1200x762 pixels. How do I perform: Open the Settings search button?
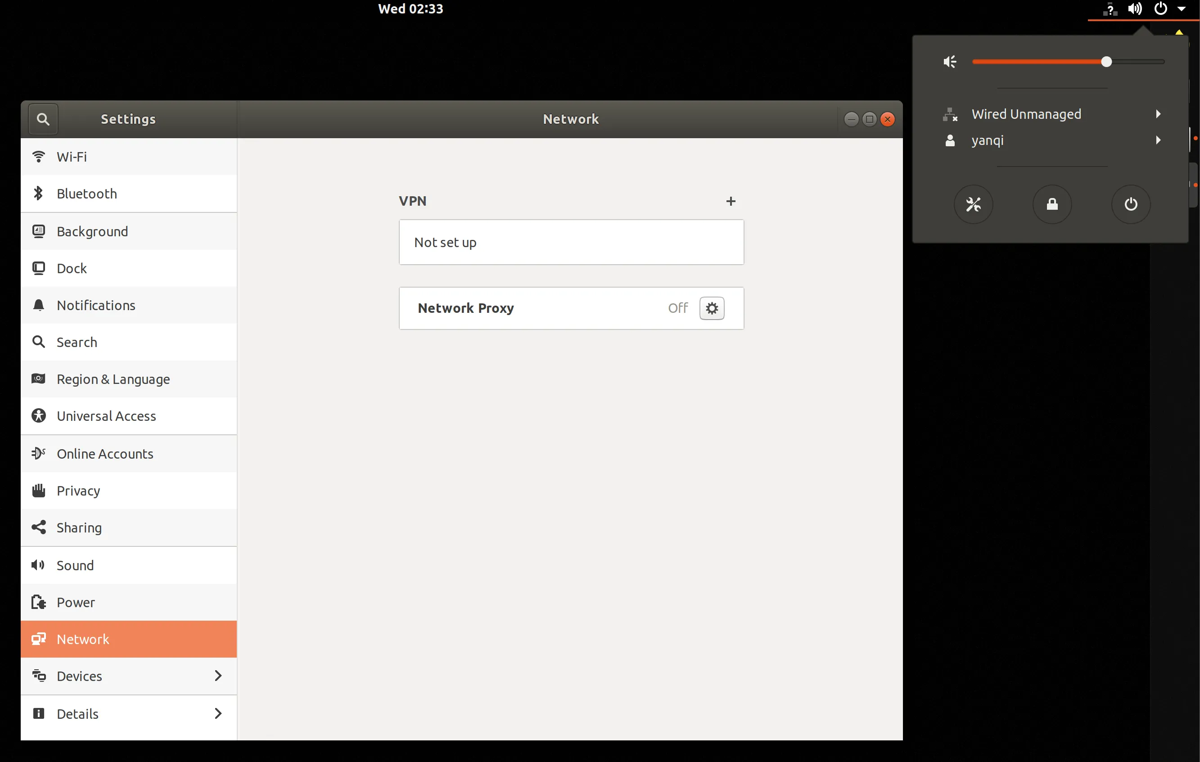pos(43,119)
